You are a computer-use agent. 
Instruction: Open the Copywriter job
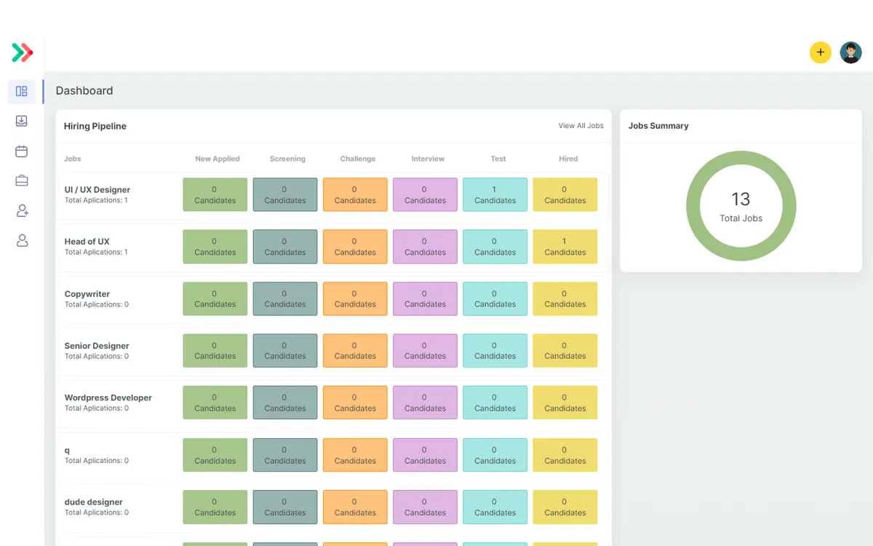pyautogui.click(x=87, y=294)
